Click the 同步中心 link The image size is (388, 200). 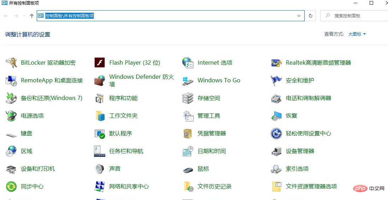(32, 186)
